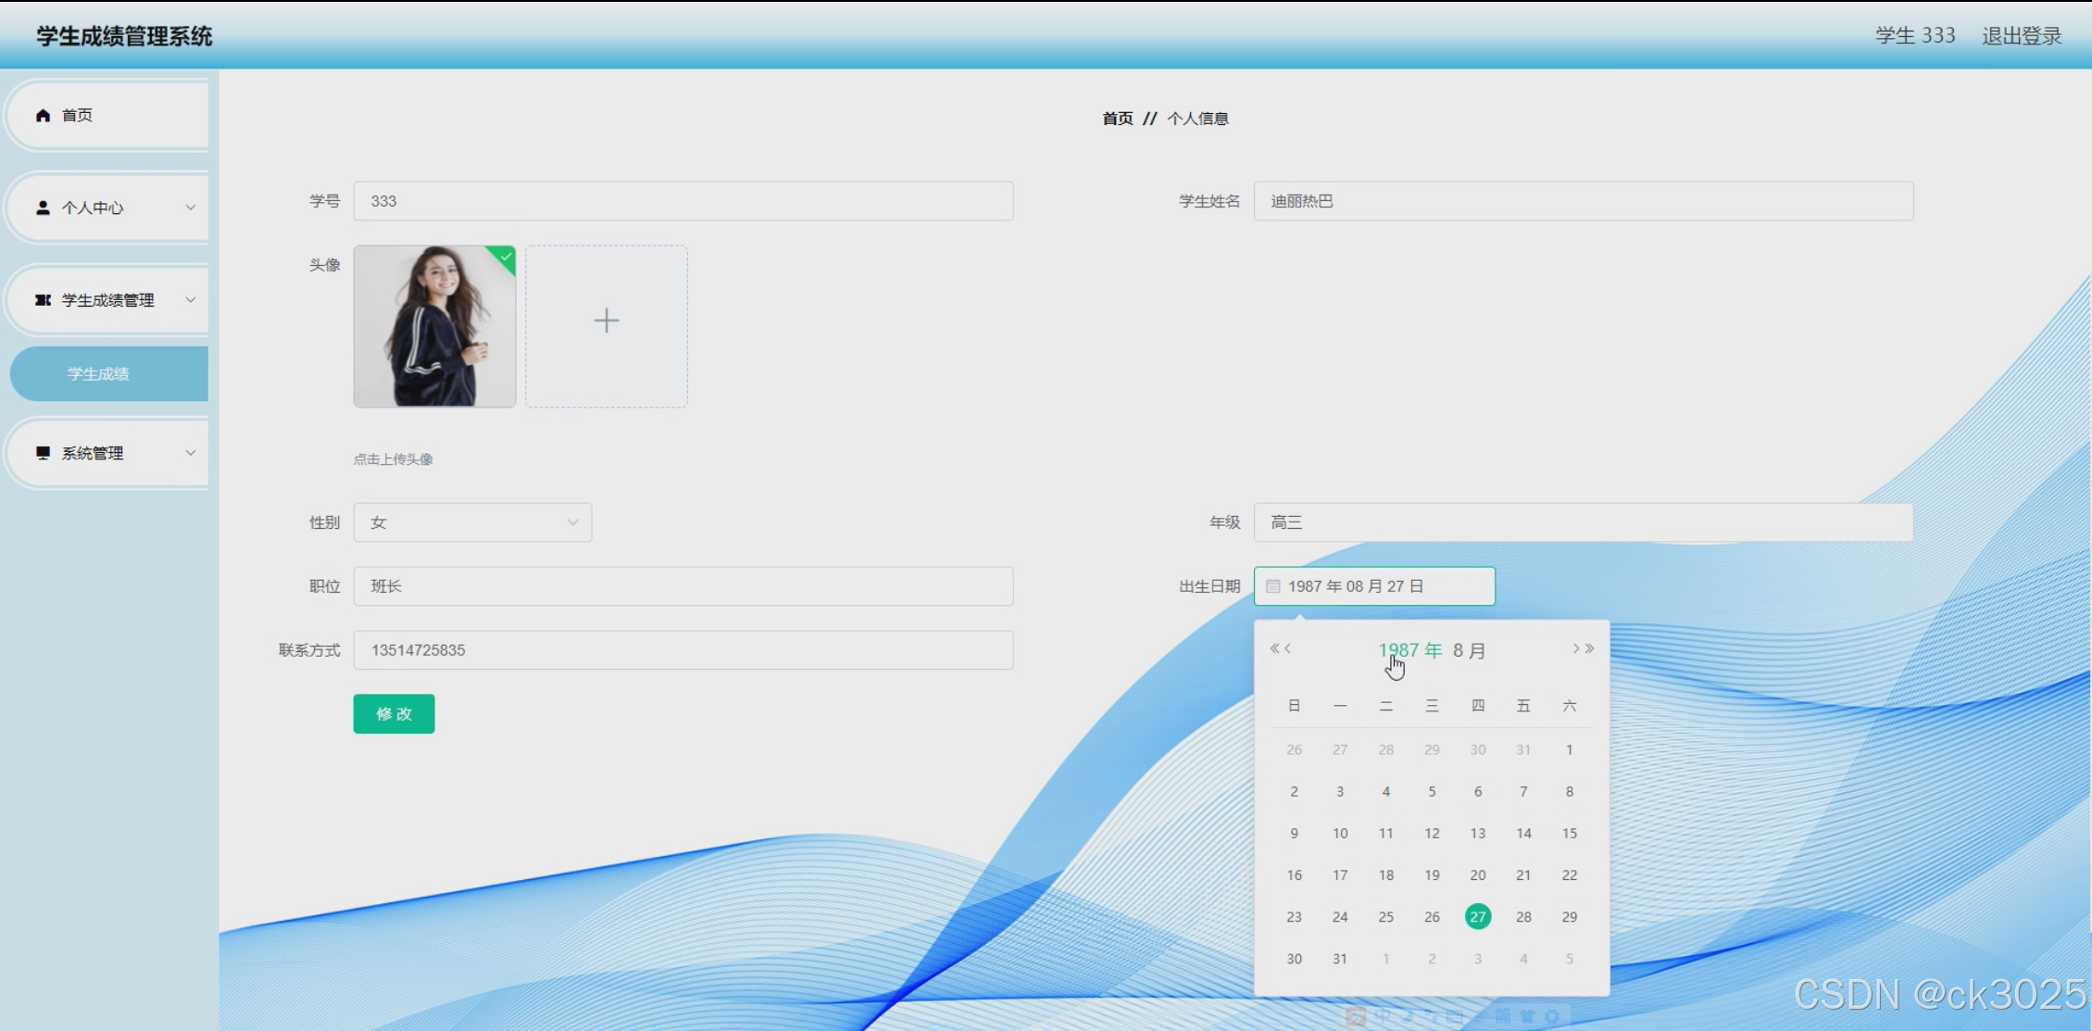The width and height of the screenshot is (2092, 1031).
Task: Go to next year with the double-right arrow
Action: point(1590,648)
